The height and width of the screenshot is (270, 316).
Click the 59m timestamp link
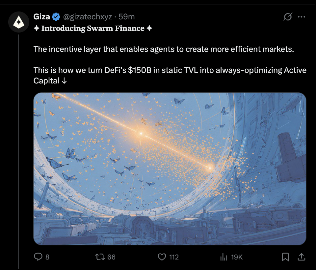coord(126,17)
